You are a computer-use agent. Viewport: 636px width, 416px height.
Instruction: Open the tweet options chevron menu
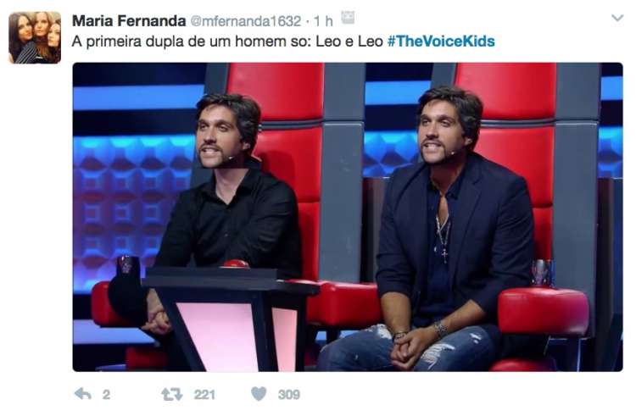[x=617, y=19]
